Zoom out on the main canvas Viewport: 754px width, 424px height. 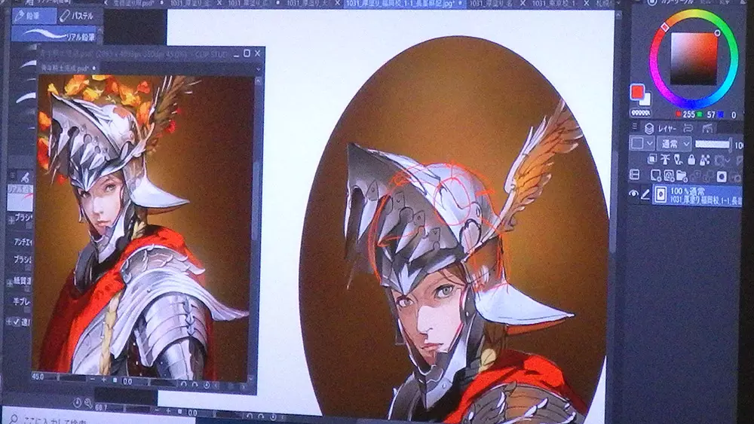click(158, 410)
